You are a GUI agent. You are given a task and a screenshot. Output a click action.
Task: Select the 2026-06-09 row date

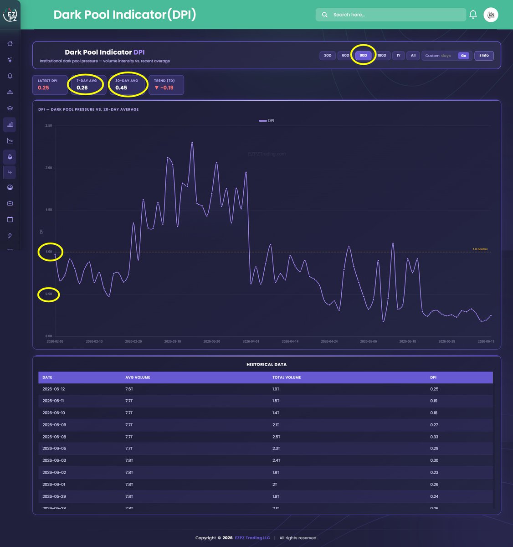tap(54, 425)
